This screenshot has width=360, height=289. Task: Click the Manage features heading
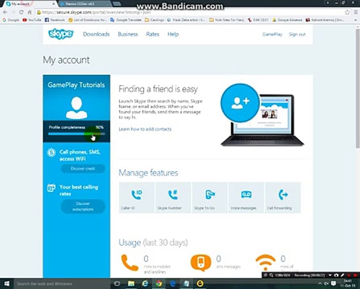coord(148,173)
